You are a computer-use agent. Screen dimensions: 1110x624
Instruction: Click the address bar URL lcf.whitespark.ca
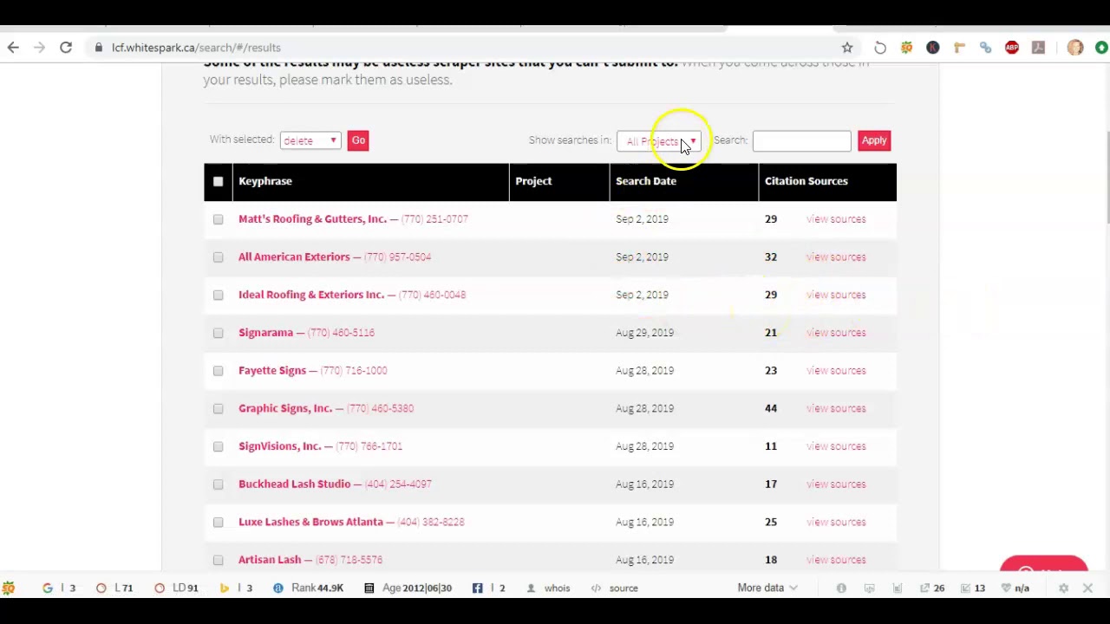coord(196,48)
